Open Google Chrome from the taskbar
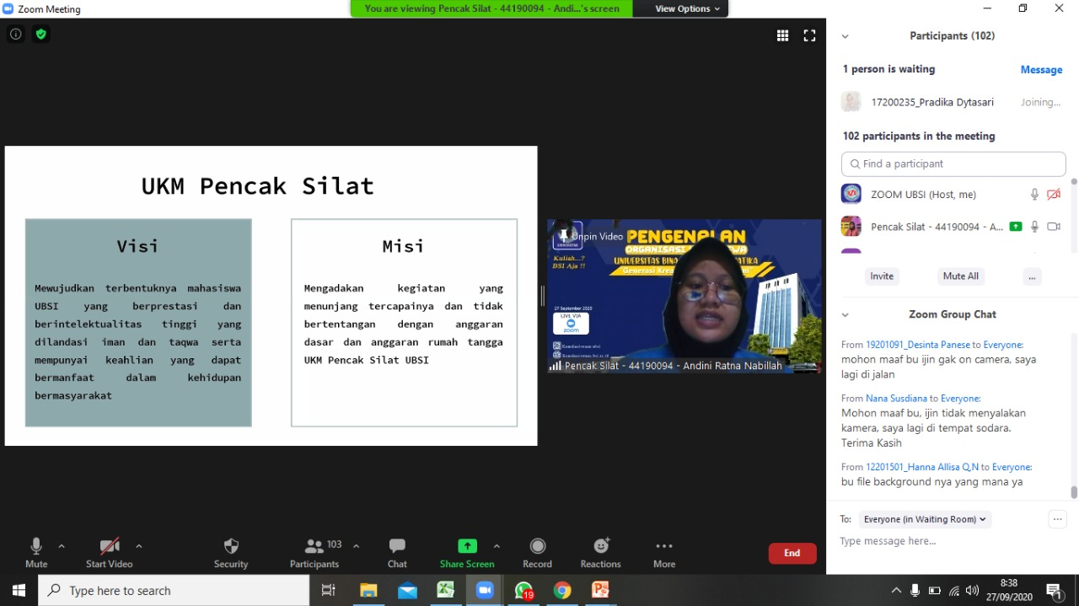The height and width of the screenshot is (606, 1079). (x=562, y=591)
